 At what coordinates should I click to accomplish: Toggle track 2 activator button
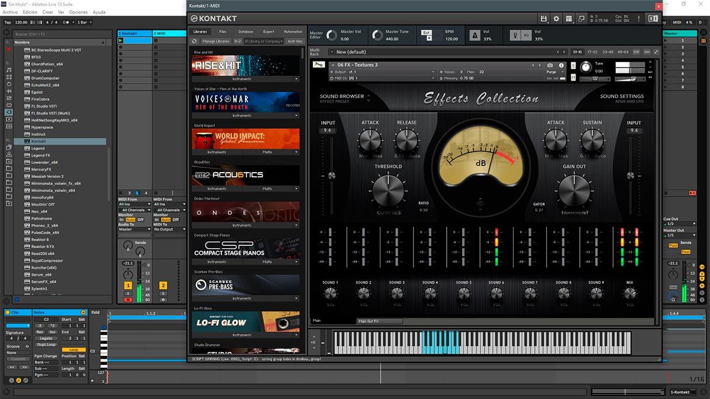[x=163, y=286]
